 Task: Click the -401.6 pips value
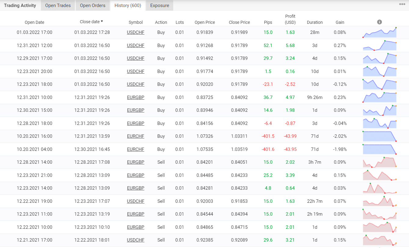pyautogui.click(x=268, y=149)
